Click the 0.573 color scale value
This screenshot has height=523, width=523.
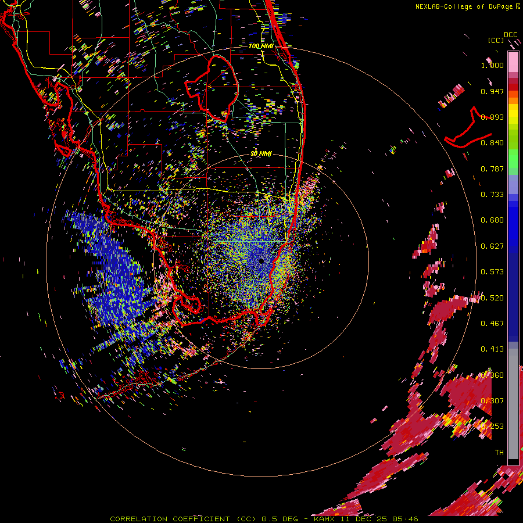pos(492,272)
